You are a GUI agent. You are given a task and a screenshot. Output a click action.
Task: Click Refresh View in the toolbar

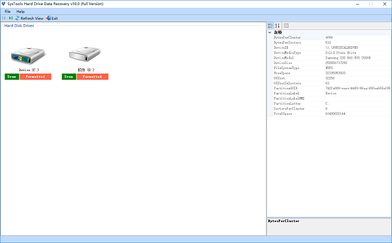coord(29,18)
